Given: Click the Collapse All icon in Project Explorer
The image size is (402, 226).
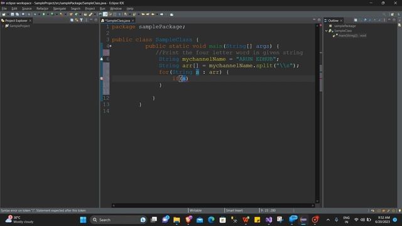Looking at the screenshot, I should 72,20.
